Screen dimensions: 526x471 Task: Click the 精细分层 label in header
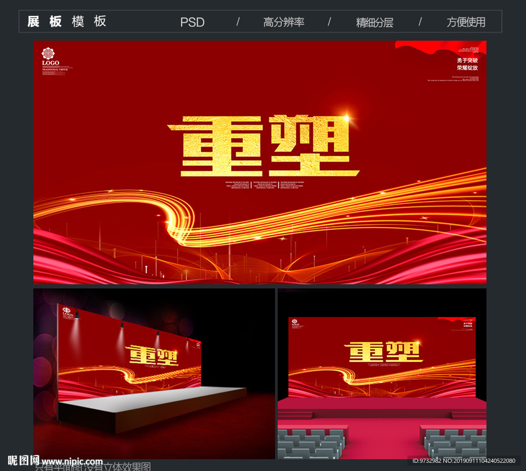click(x=374, y=22)
